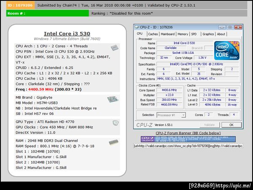
Task: Click the Instructions field value
Action: coord(198,79)
